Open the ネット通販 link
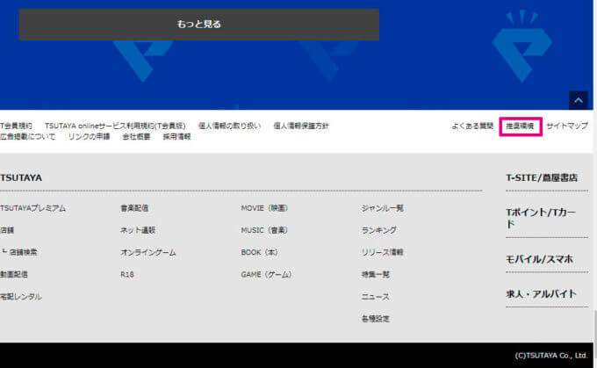This screenshot has height=368, width=597. [x=138, y=230]
